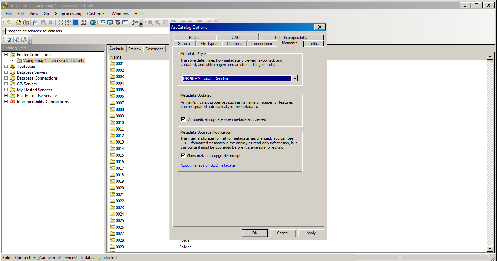Viewport: 497px width, 261px height.
Task: Select the 0005 folder icon in Contents
Action: (x=112, y=90)
